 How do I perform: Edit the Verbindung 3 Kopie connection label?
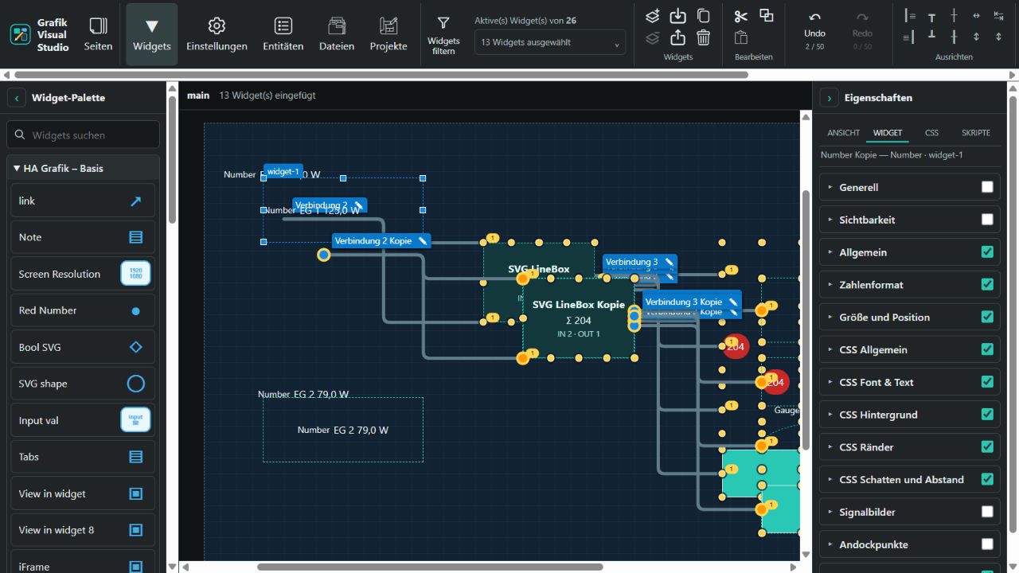[732, 302]
